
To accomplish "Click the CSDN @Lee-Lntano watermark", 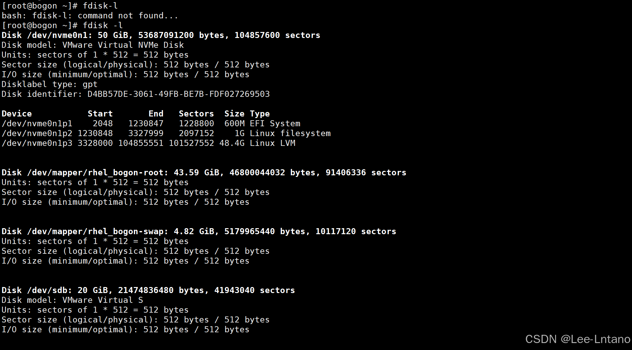I will tap(578, 339).
